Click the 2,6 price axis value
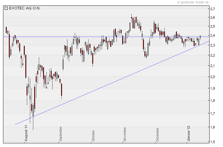The height and width of the screenshot is (147, 223). (x=213, y=17)
